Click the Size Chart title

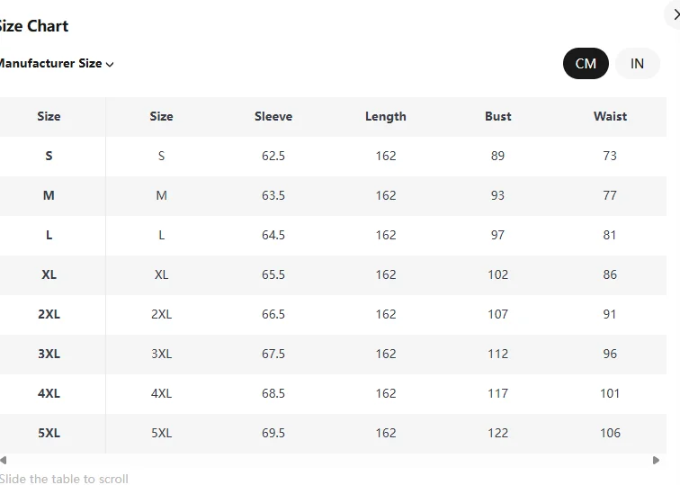click(x=34, y=26)
